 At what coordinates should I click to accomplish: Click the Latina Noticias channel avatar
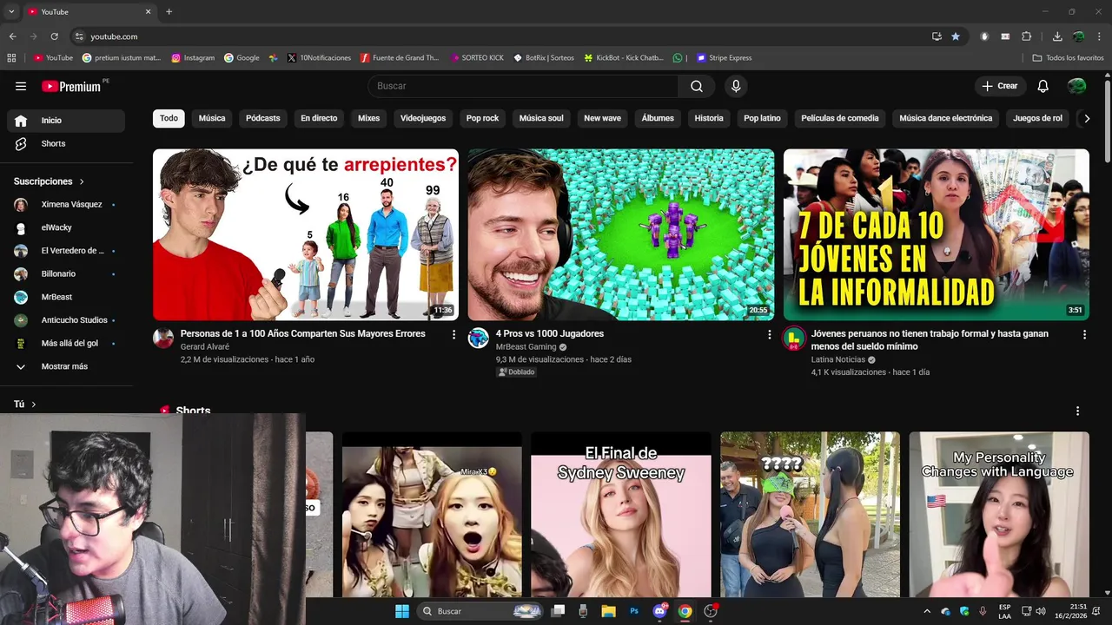coord(794,339)
